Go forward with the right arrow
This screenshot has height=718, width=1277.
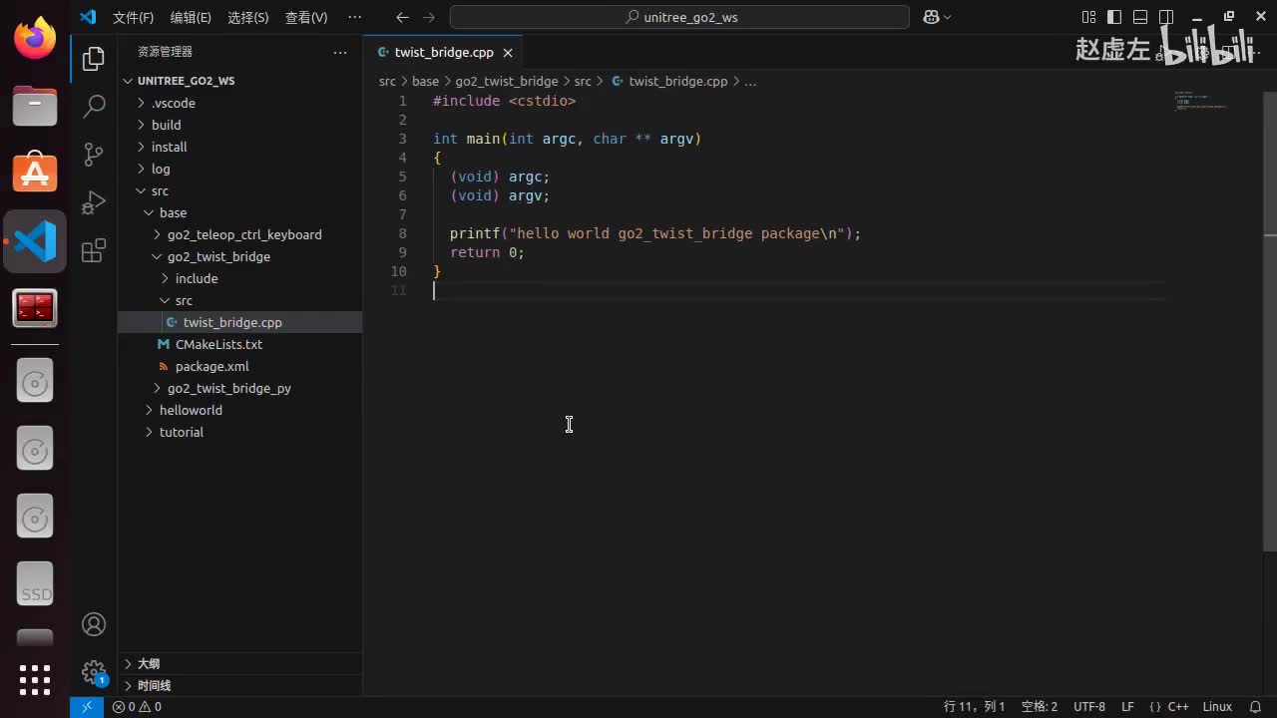point(429,17)
